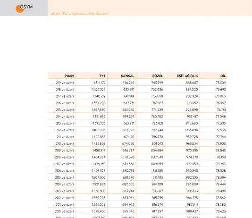Click the PUAN column header

tap(69, 76)
